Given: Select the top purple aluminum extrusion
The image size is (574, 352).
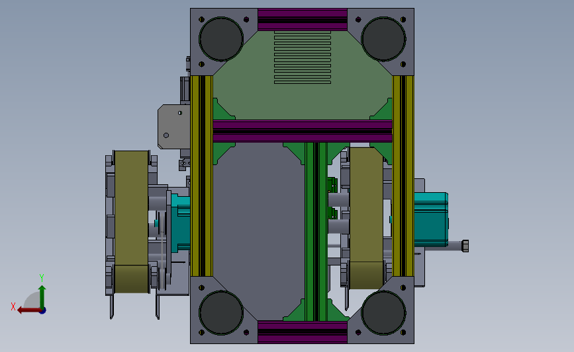Looking at the screenshot, I should coord(303,19).
